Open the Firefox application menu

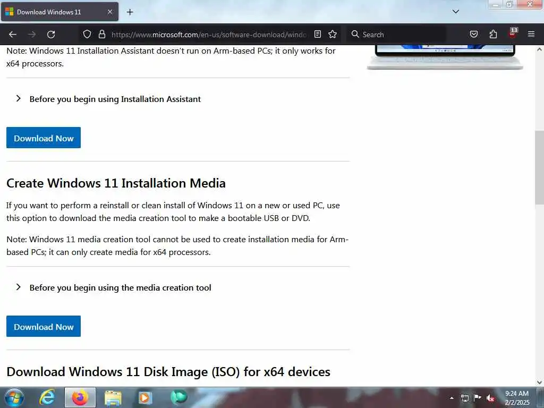coord(531,34)
